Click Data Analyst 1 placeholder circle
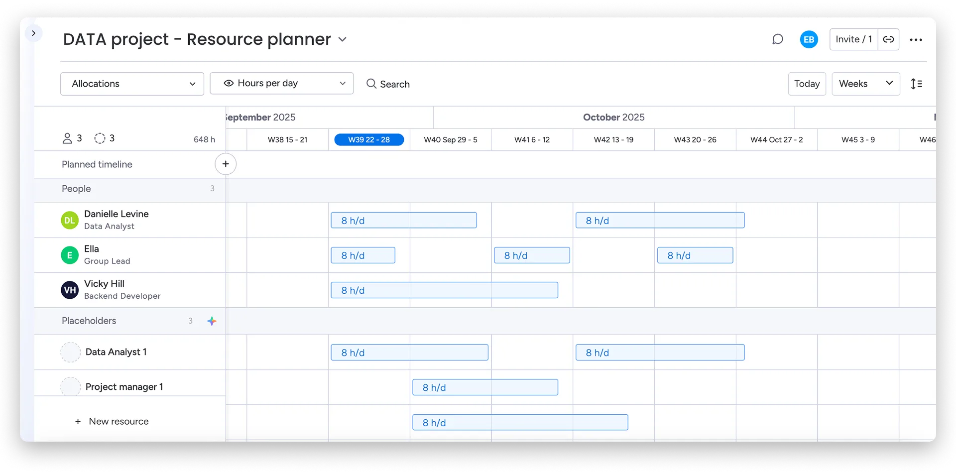The height and width of the screenshot is (474, 956). (x=70, y=352)
